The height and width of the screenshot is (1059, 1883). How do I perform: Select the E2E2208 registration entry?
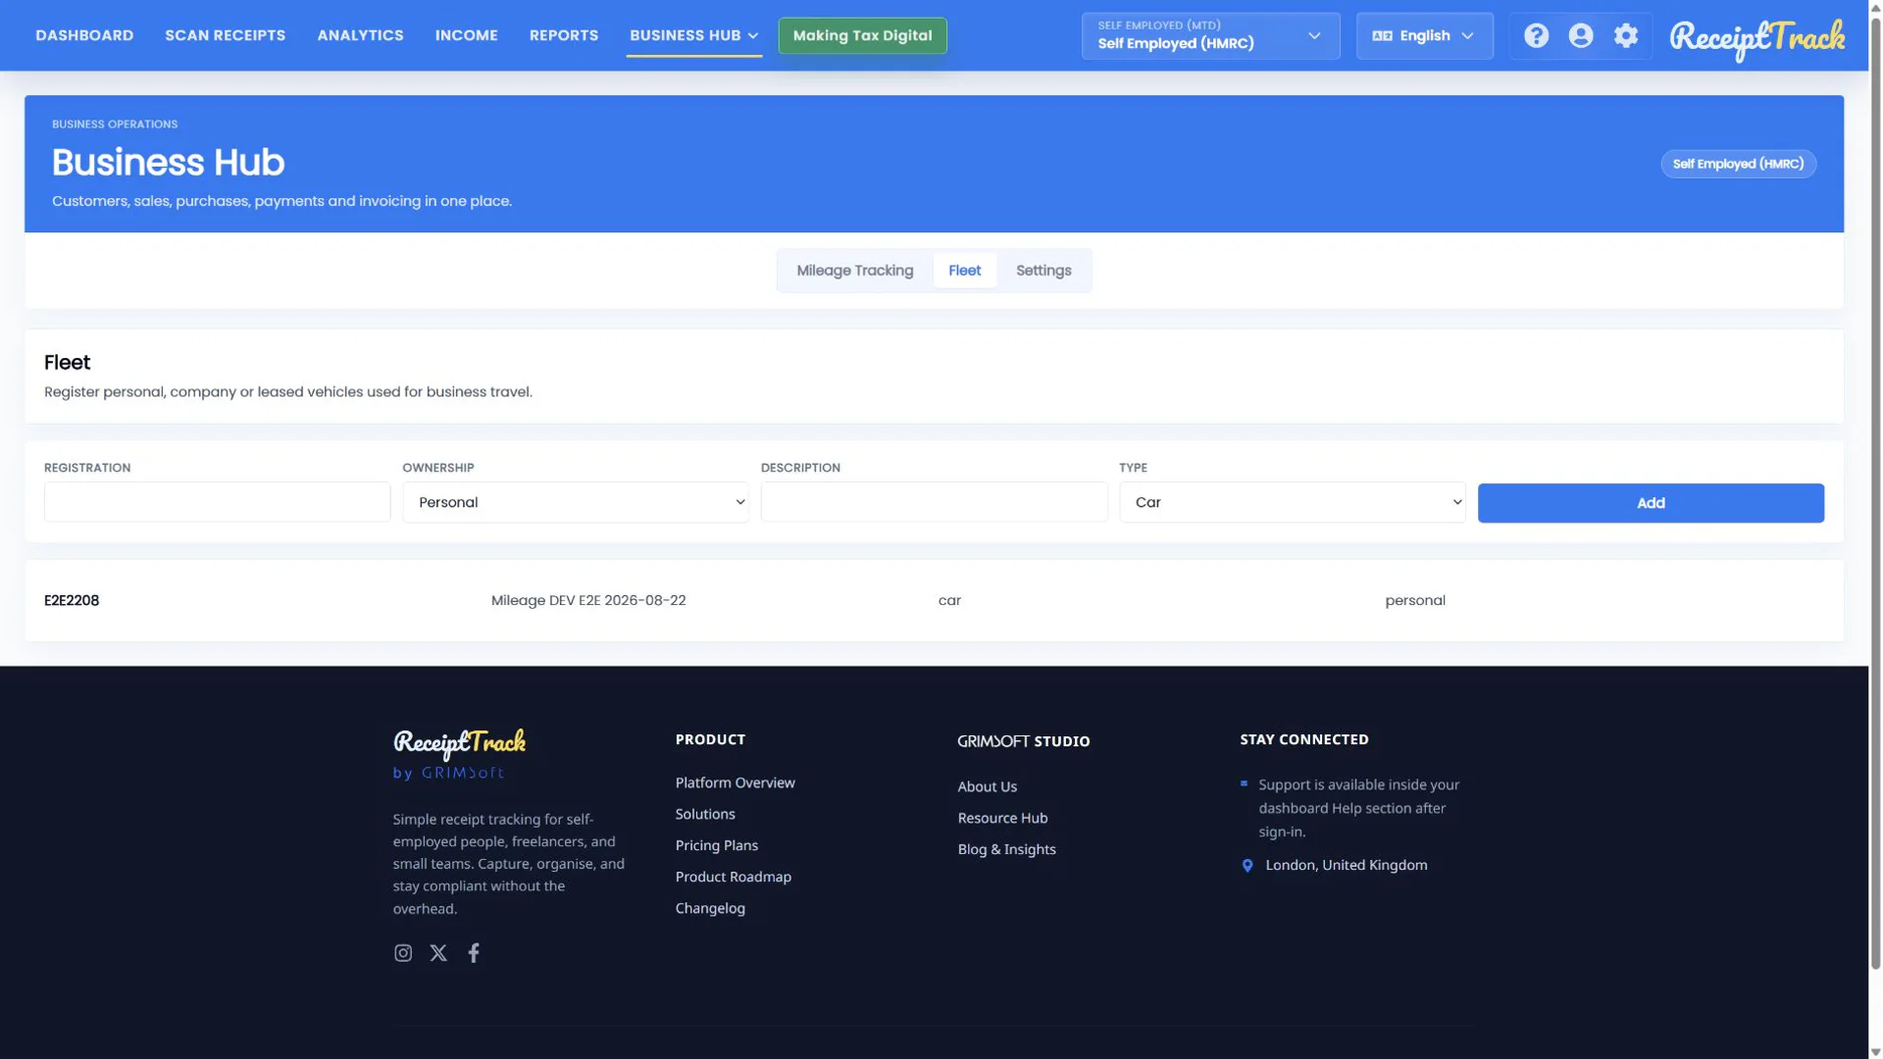pos(72,600)
